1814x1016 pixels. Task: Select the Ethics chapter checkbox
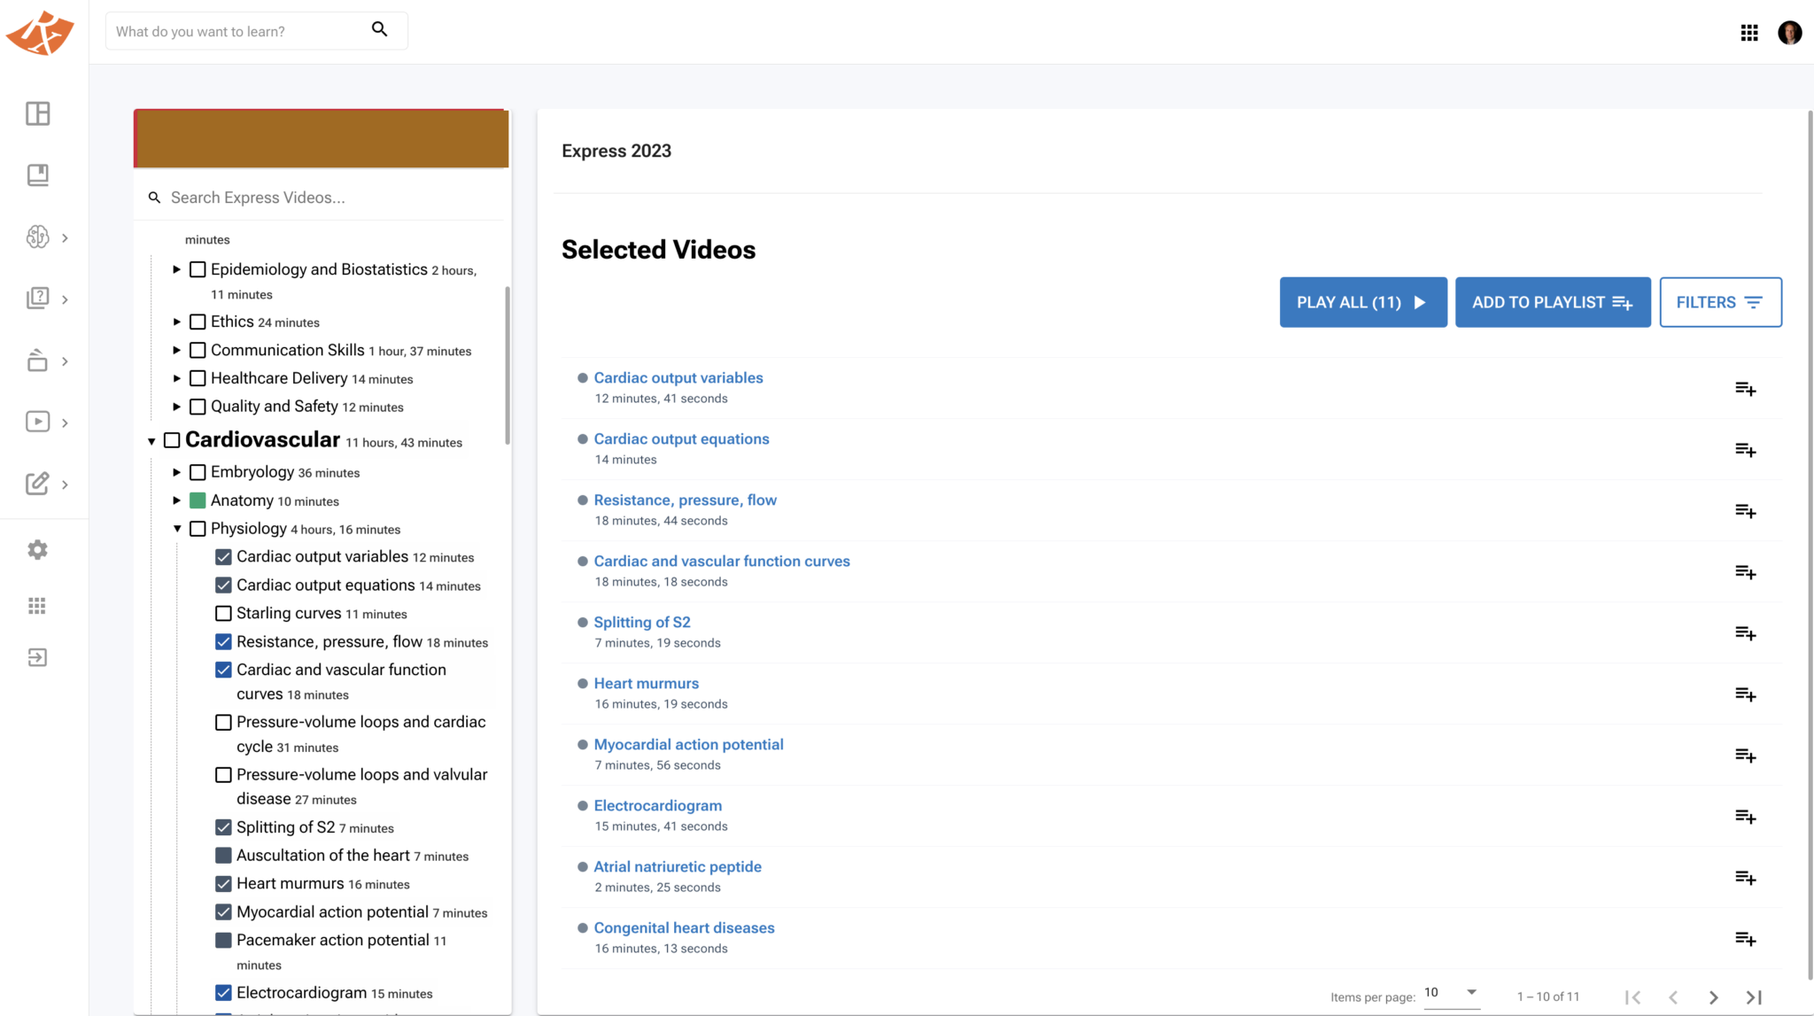[x=198, y=322]
